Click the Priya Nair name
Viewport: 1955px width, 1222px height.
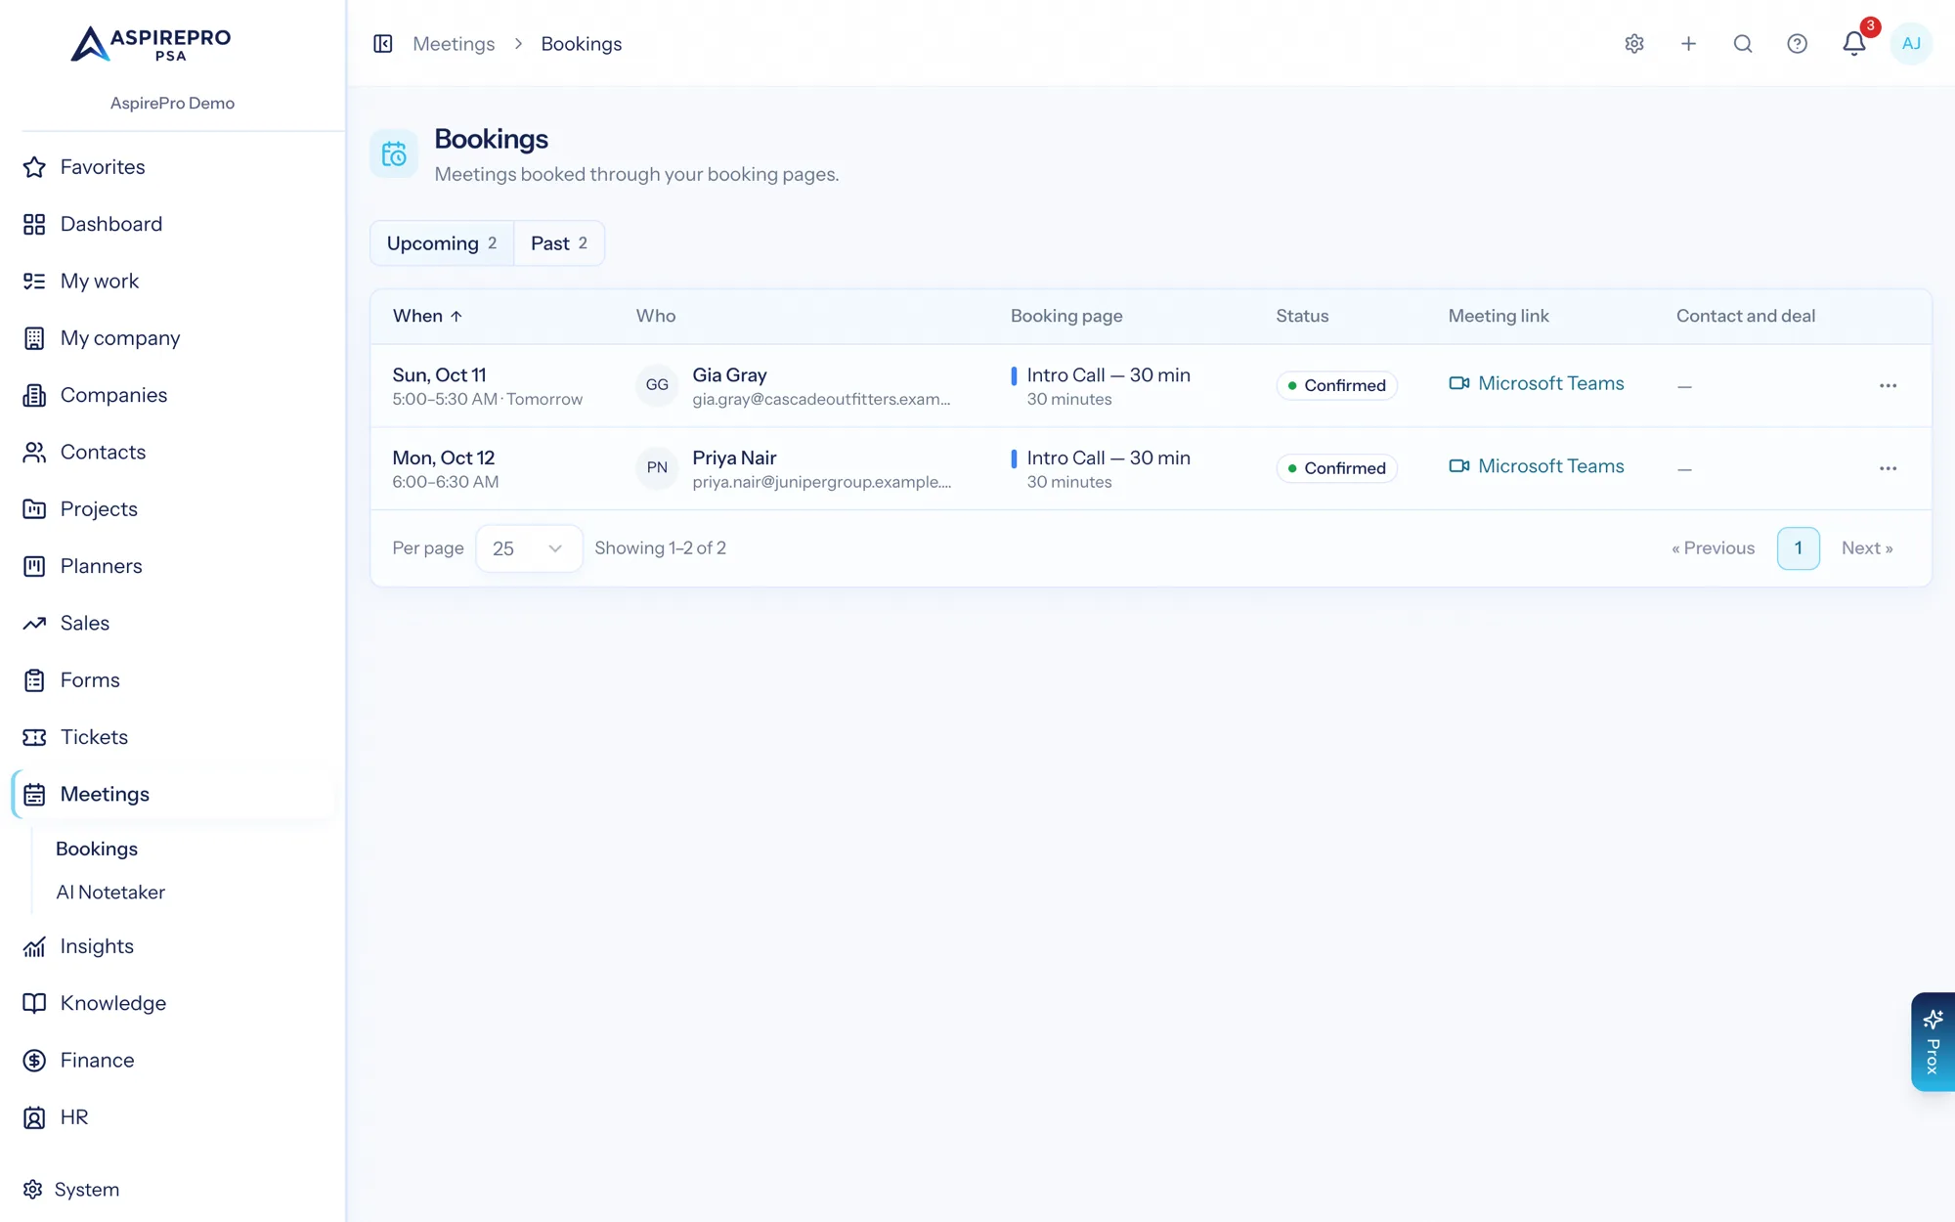pyautogui.click(x=734, y=458)
